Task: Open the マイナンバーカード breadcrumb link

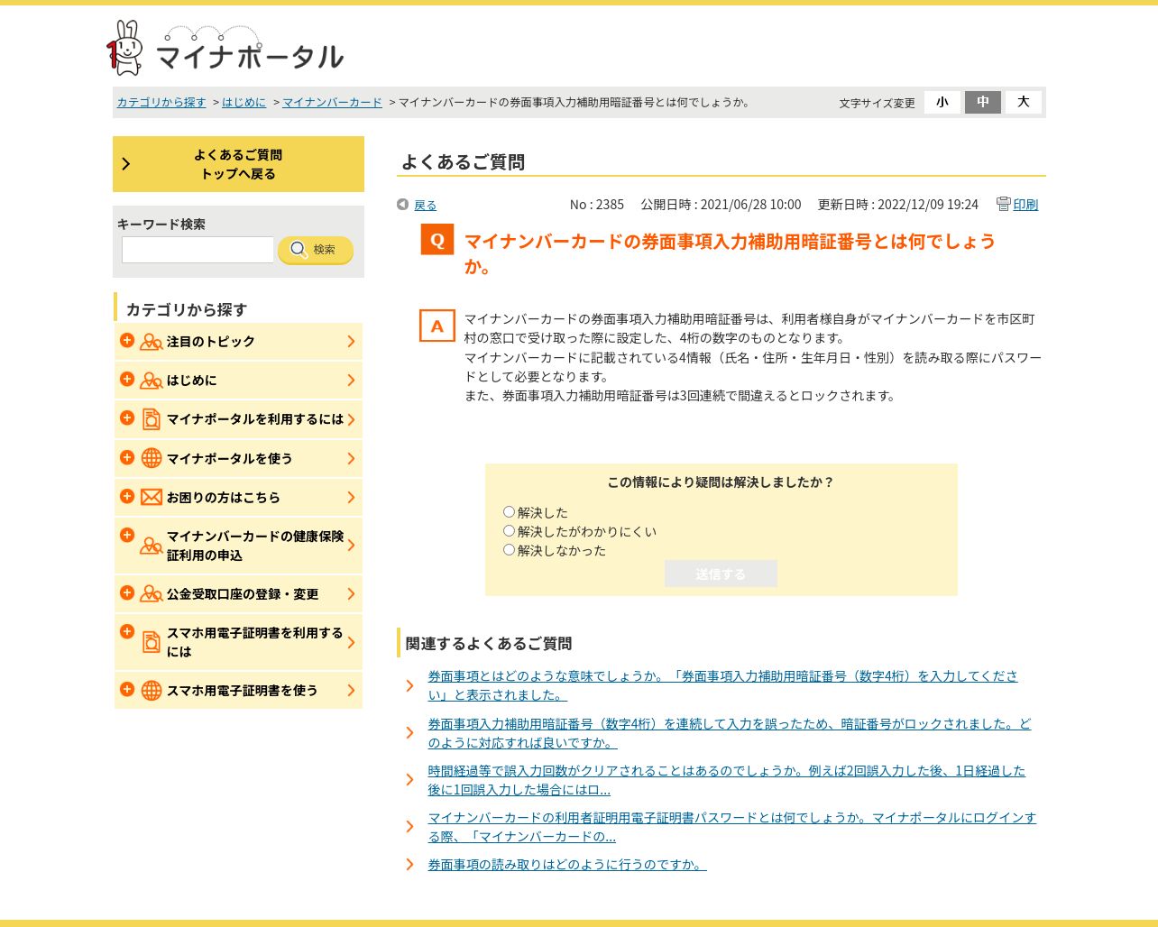Action: [332, 102]
